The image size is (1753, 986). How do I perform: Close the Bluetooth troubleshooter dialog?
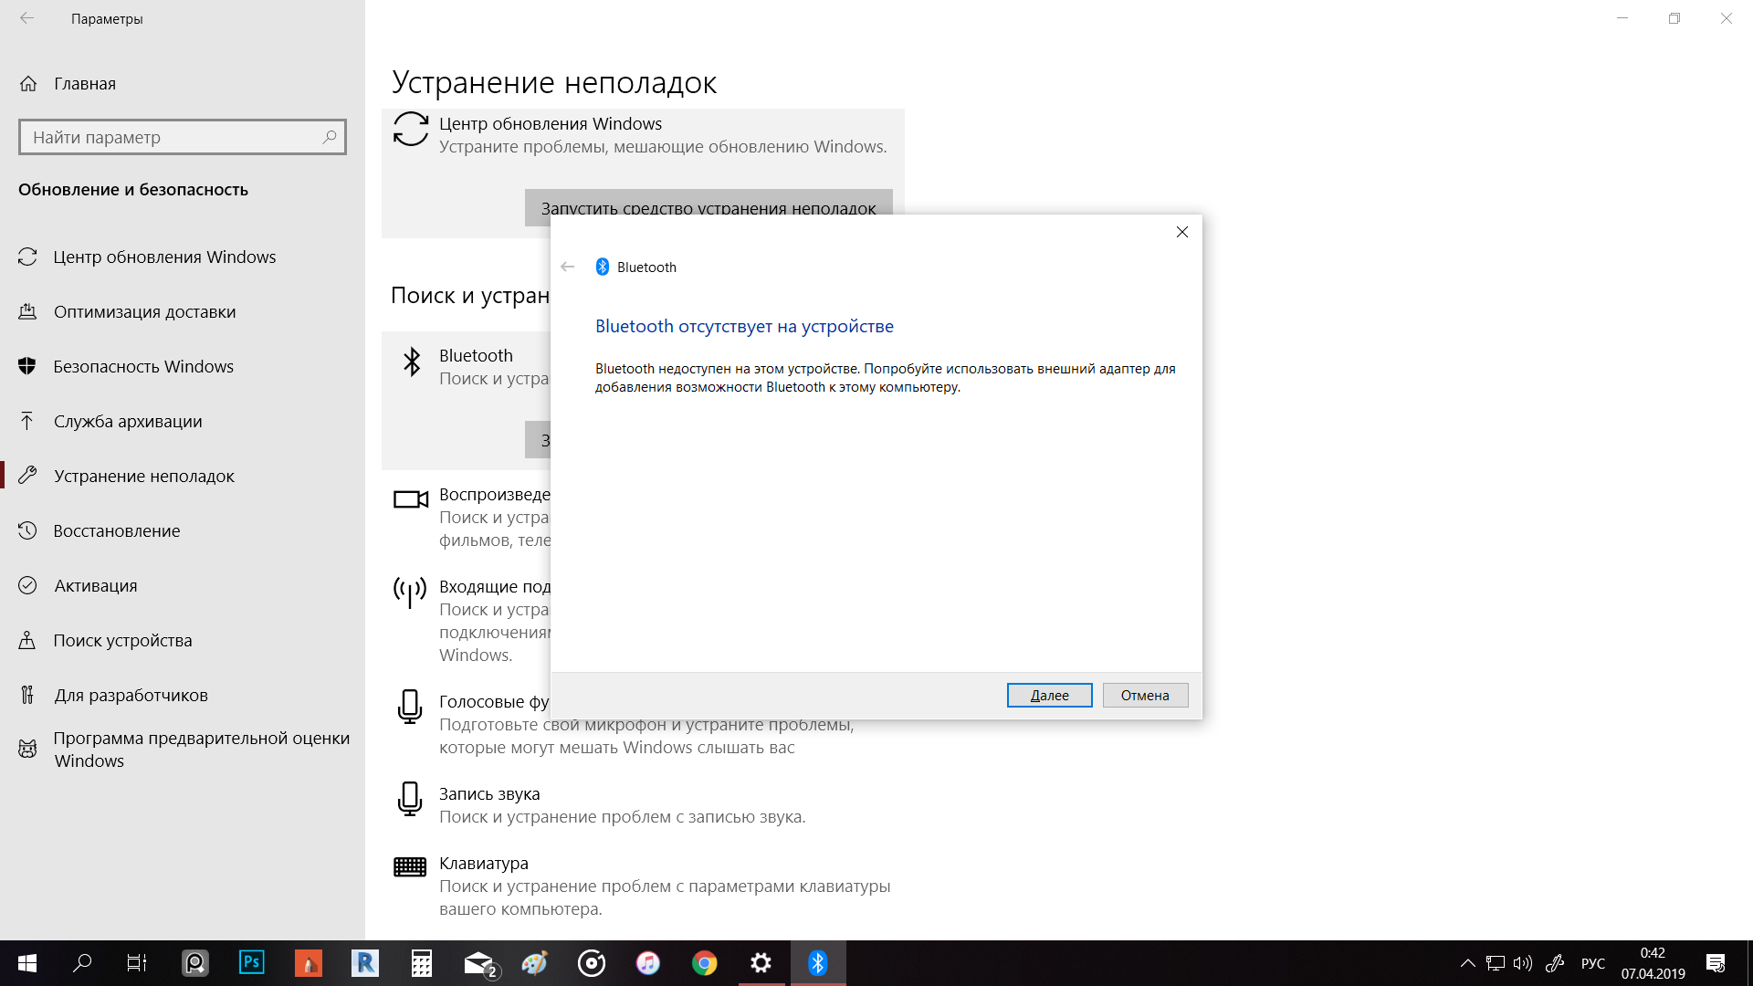pyautogui.click(x=1181, y=232)
